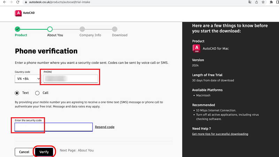Screen dimensions: 279x157
Task: Click the PHONE number input field
Action: click(71, 79)
